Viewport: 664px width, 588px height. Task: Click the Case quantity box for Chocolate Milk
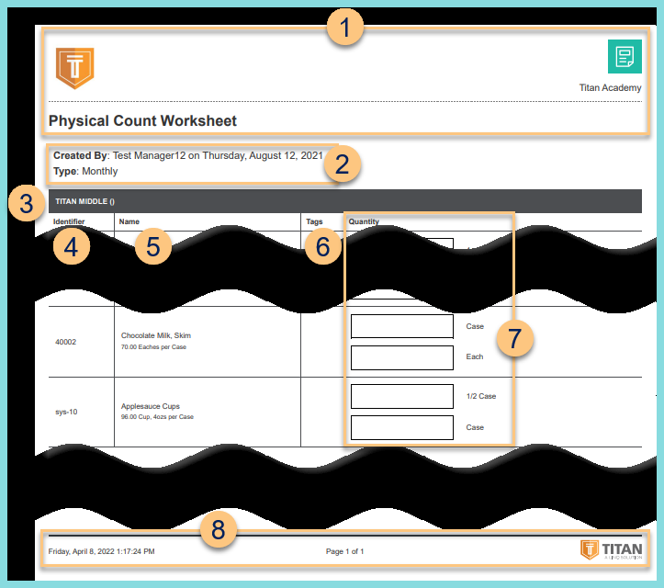coord(402,326)
